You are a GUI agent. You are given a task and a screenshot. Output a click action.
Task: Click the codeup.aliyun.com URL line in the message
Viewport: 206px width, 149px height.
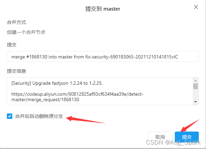[77, 94]
